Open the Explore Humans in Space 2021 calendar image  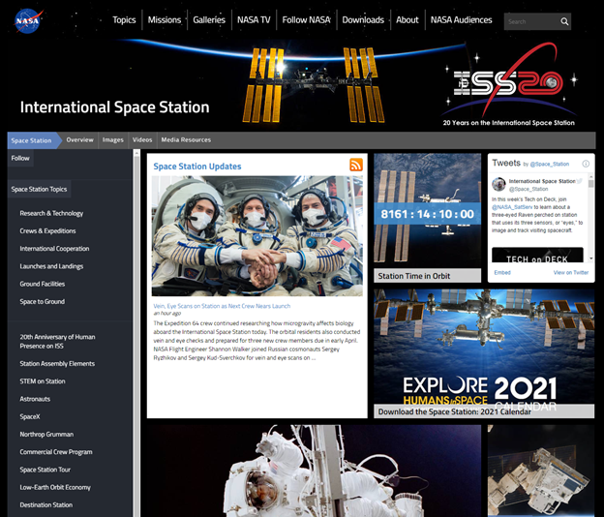point(484,347)
